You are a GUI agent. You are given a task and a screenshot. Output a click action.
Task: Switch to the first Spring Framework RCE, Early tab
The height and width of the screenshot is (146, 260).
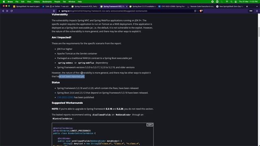click(x=84, y=6)
